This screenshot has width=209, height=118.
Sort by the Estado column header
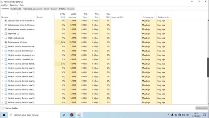pyautogui.click(x=45, y=16)
